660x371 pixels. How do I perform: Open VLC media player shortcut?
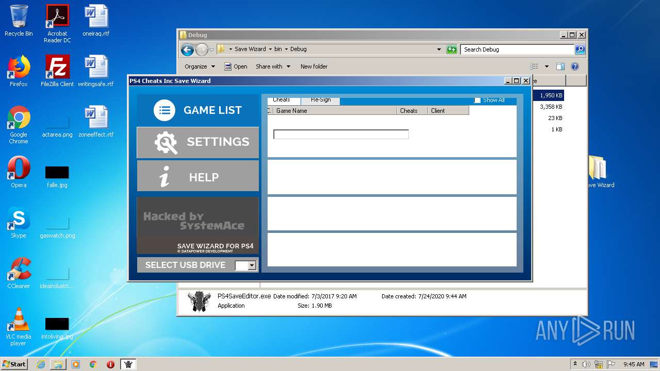coord(19,327)
